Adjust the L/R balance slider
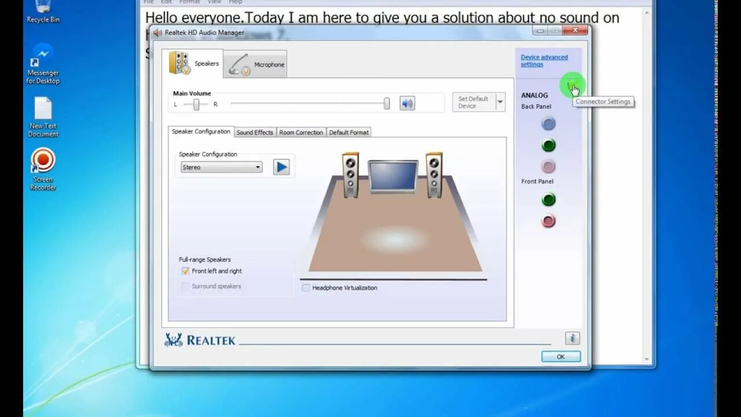This screenshot has width=741, height=417. (196, 104)
